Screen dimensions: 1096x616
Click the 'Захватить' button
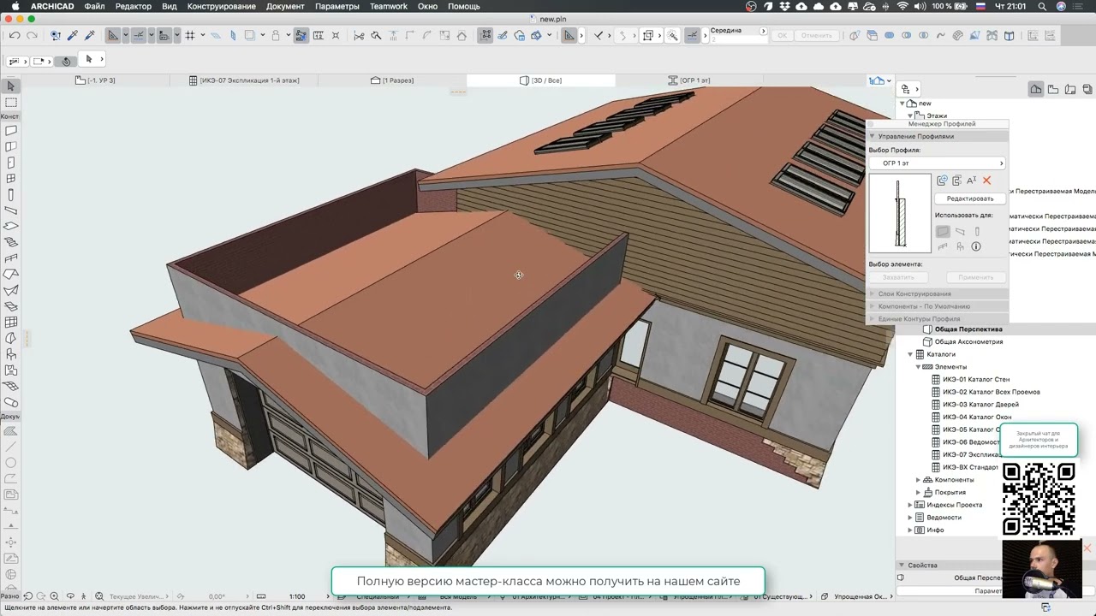pos(898,277)
